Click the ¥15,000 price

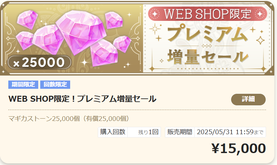(x=239, y=148)
